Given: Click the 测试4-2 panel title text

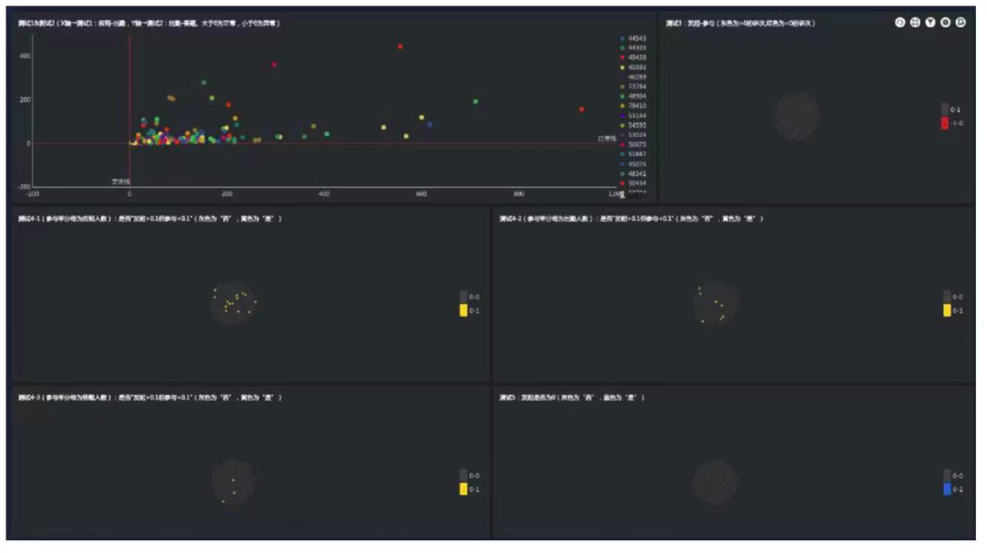Looking at the screenshot, I should 631,219.
